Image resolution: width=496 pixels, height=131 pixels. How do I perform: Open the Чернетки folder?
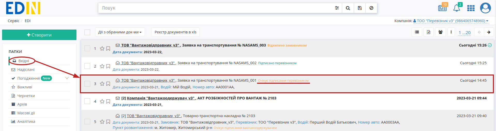click(x=26, y=96)
